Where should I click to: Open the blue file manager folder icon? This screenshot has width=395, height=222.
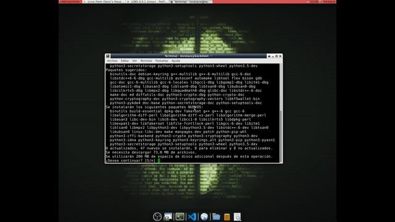(216, 216)
